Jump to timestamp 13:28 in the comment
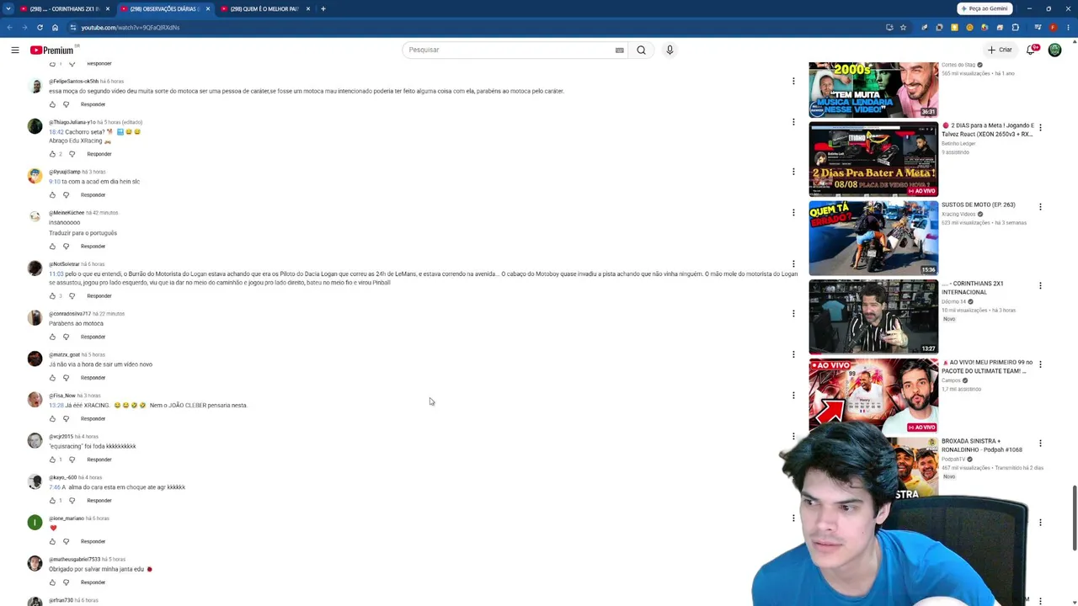Screen dimensions: 1078x606 click(x=56, y=406)
